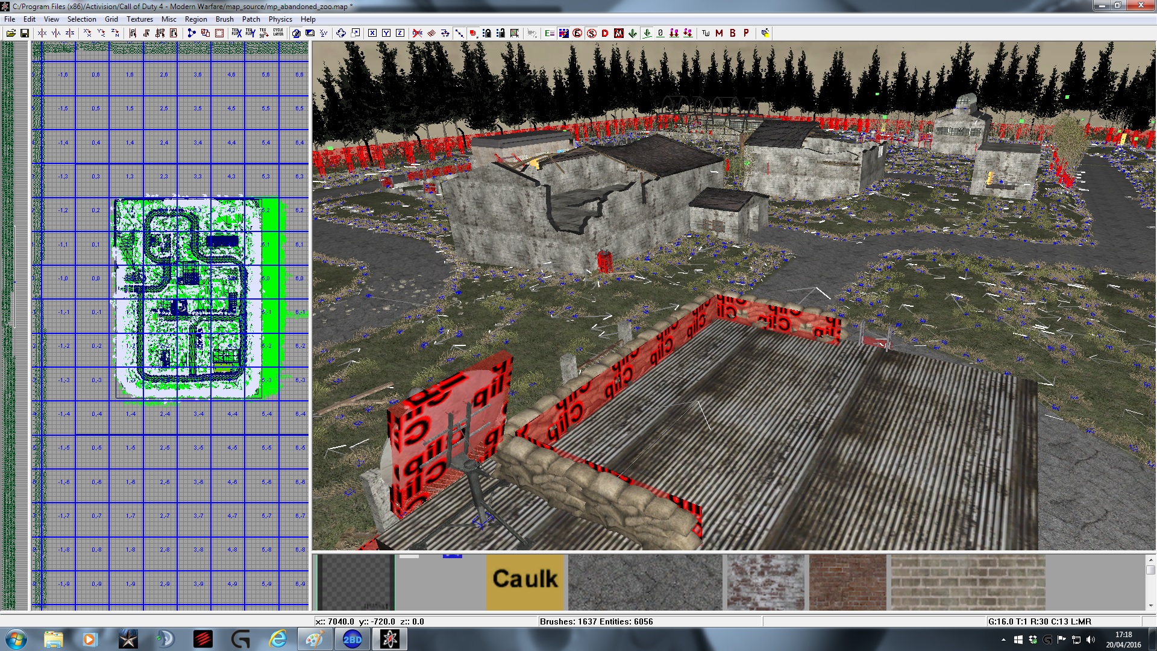Flip selection along X axis
The width and height of the screenshot is (1157, 651).
coord(42,33)
